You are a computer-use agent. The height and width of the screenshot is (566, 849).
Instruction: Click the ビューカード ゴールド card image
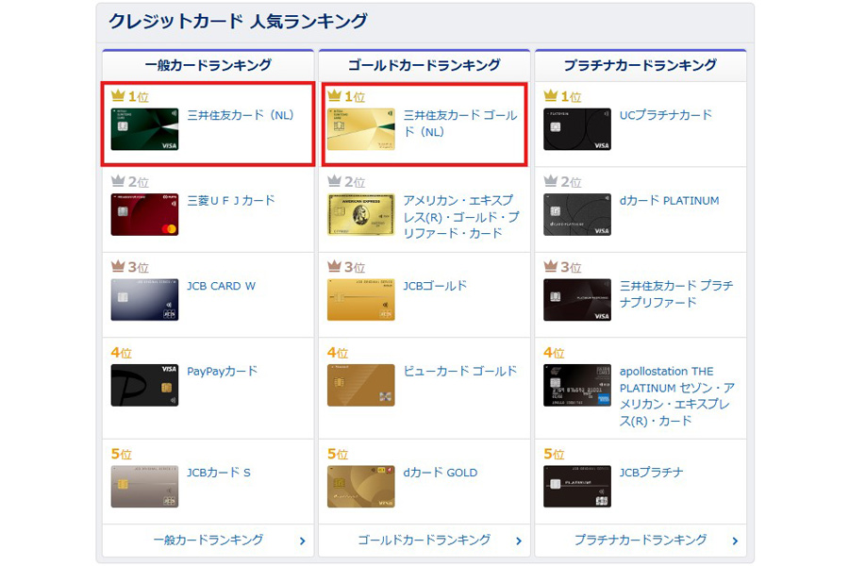click(361, 385)
